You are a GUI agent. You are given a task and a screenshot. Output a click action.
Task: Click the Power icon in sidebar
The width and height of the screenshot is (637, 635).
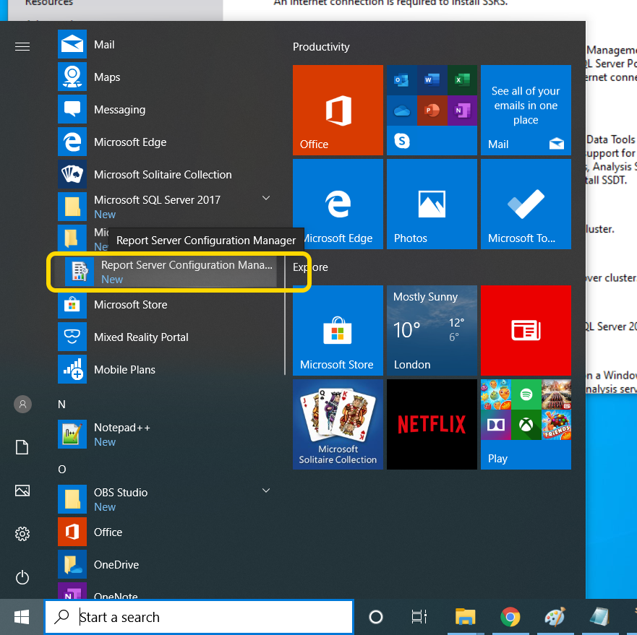[22, 577]
